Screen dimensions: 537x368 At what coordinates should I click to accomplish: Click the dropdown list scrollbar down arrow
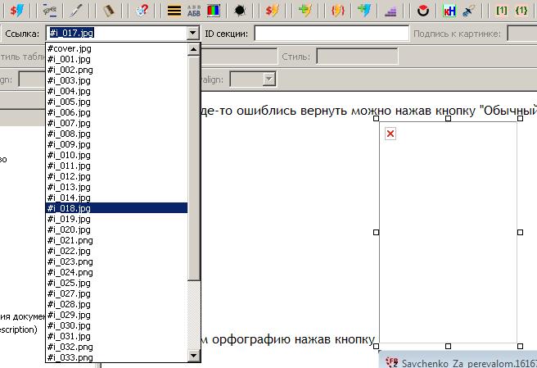pos(194,356)
